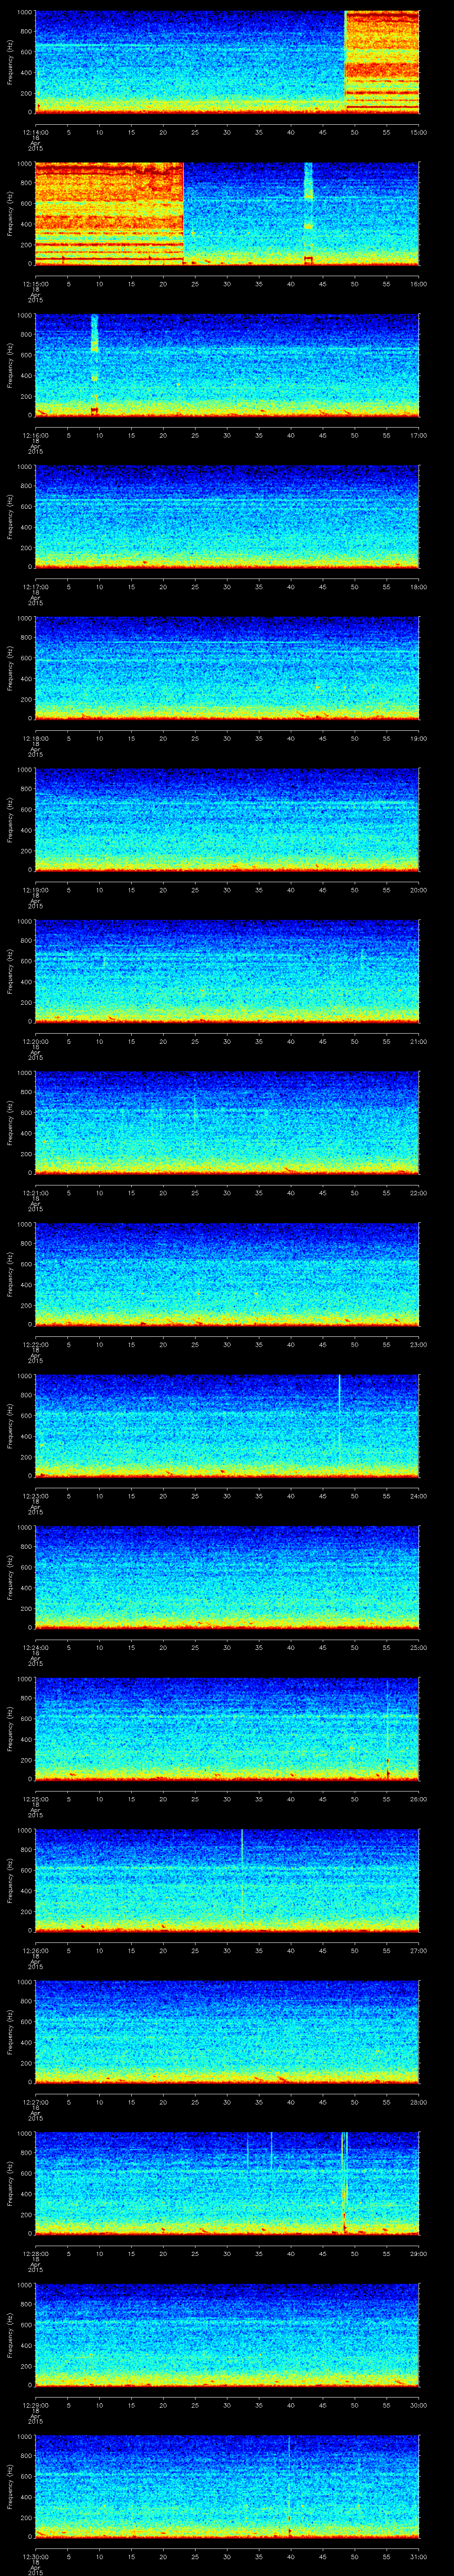This screenshot has height=2576, width=454.
Task: Click the 19:00 end time label
Action: click(x=419, y=738)
